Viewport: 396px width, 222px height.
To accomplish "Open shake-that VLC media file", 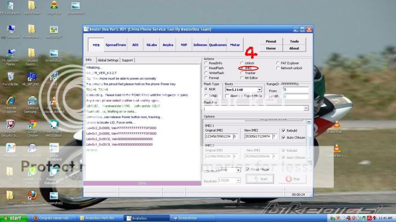I will (336, 127).
